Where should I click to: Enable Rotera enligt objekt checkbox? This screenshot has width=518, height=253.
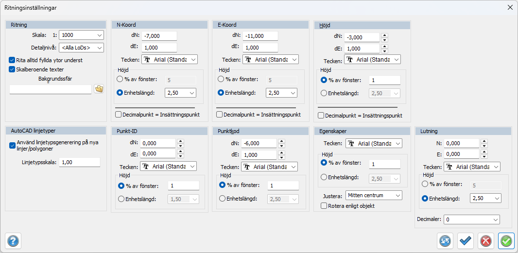pos(324,206)
